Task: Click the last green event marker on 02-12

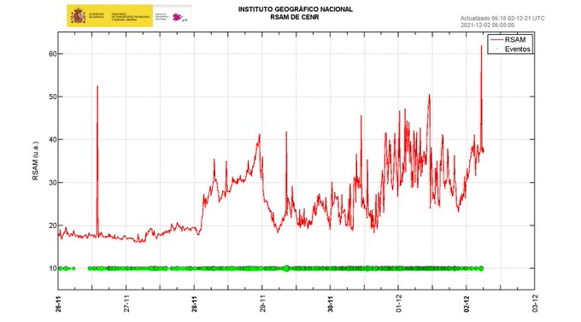Action: pos(481,268)
